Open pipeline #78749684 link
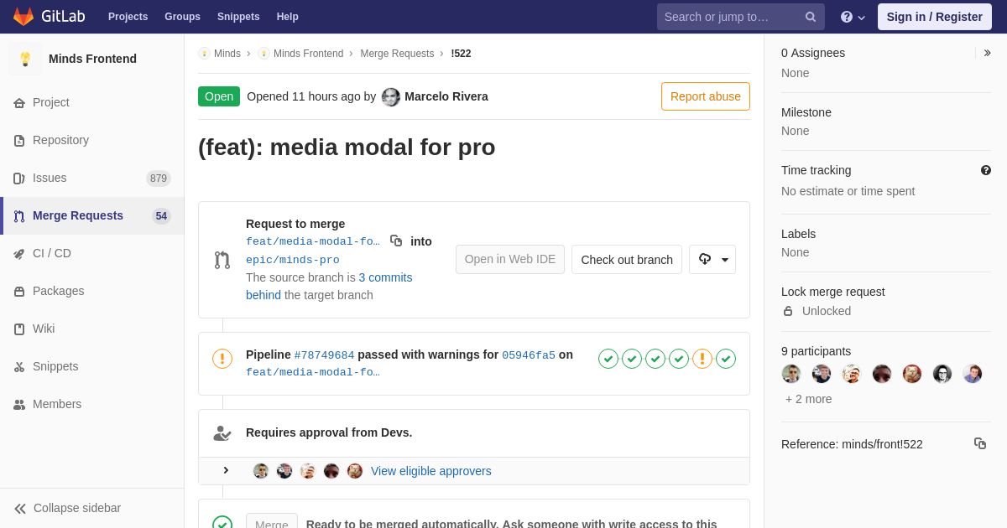Screen dimensions: 1007x528 click(x=324, y=355)
